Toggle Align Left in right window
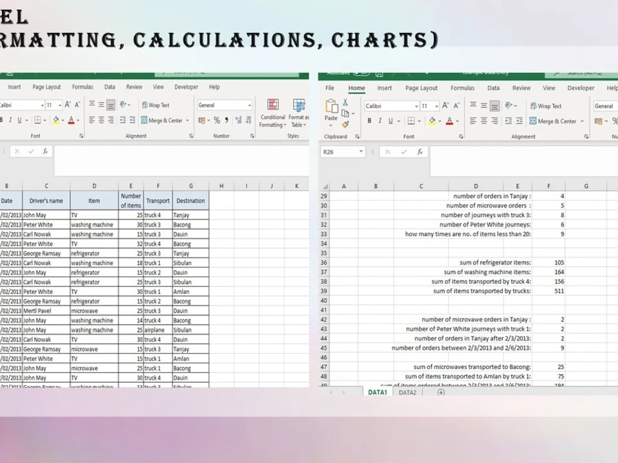The width and height of the screenshot is (618, 463). coord(473,121)
